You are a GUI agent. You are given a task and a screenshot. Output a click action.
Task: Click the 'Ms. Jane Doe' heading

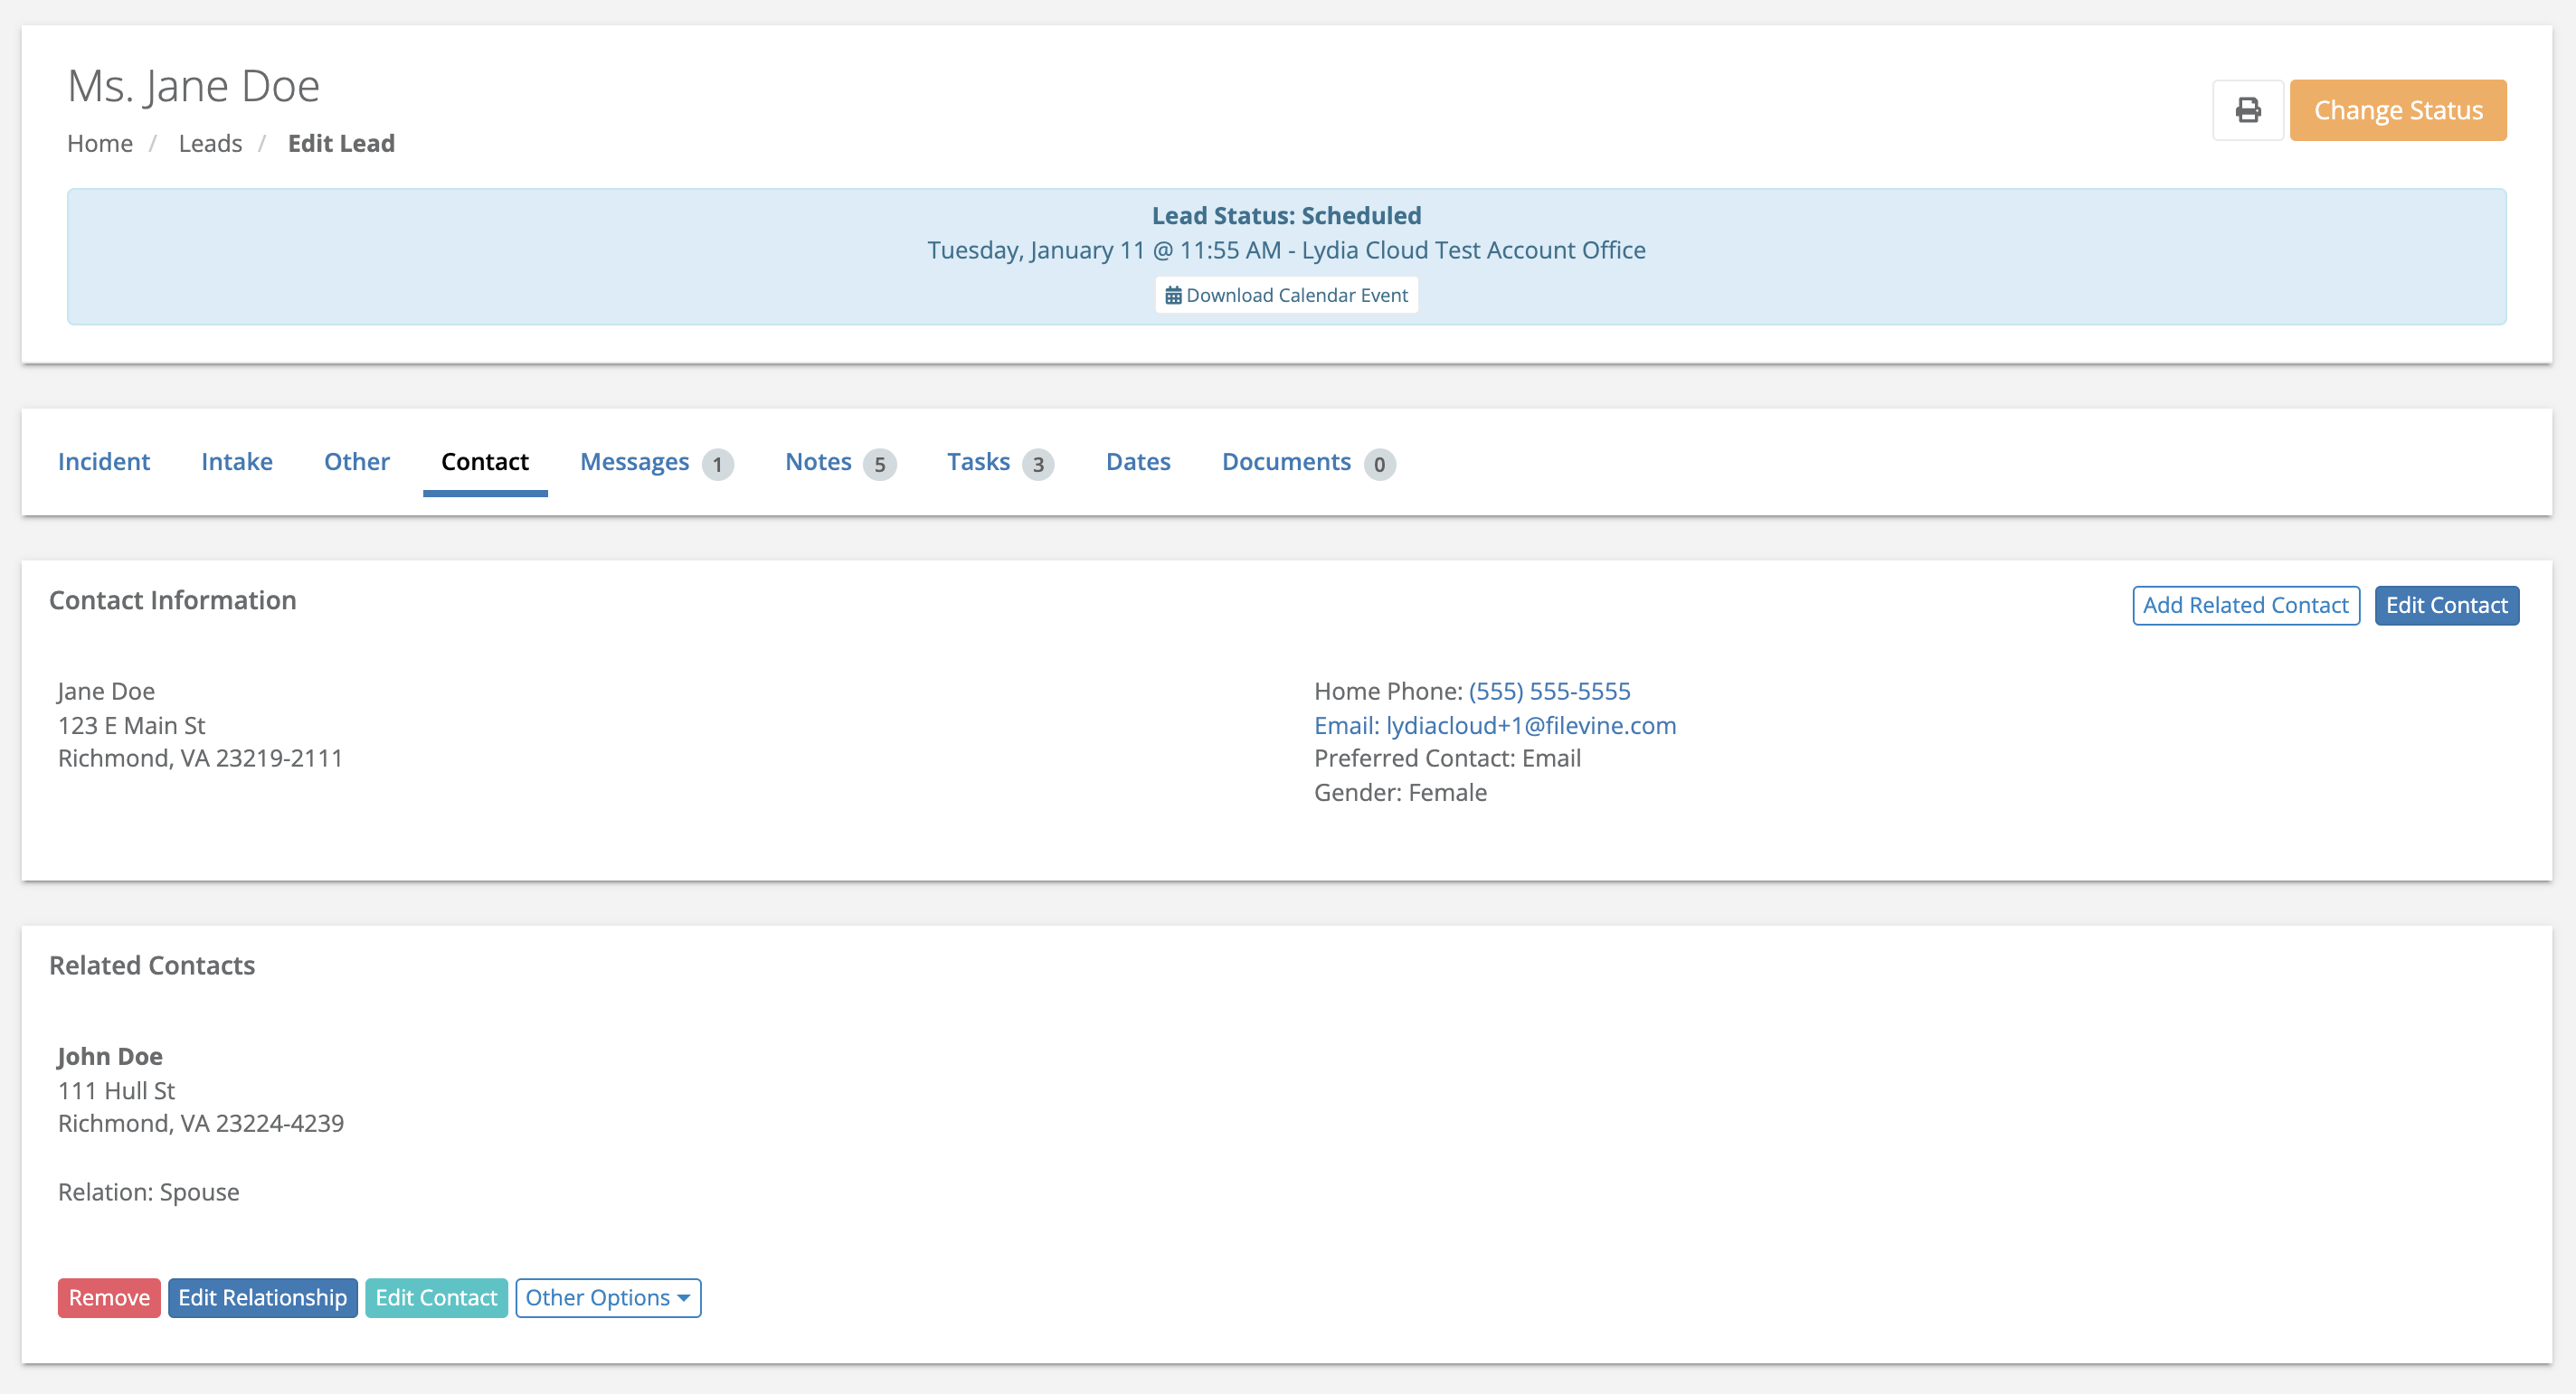[193, 86]
